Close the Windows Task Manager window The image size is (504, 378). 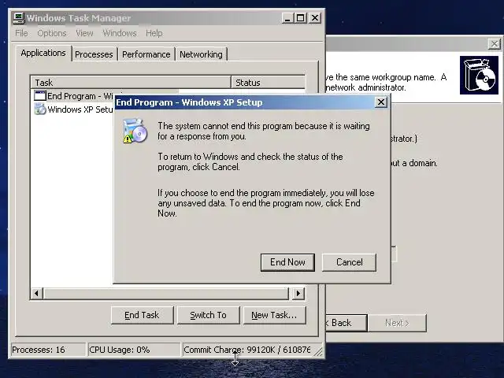click(315, 18)
